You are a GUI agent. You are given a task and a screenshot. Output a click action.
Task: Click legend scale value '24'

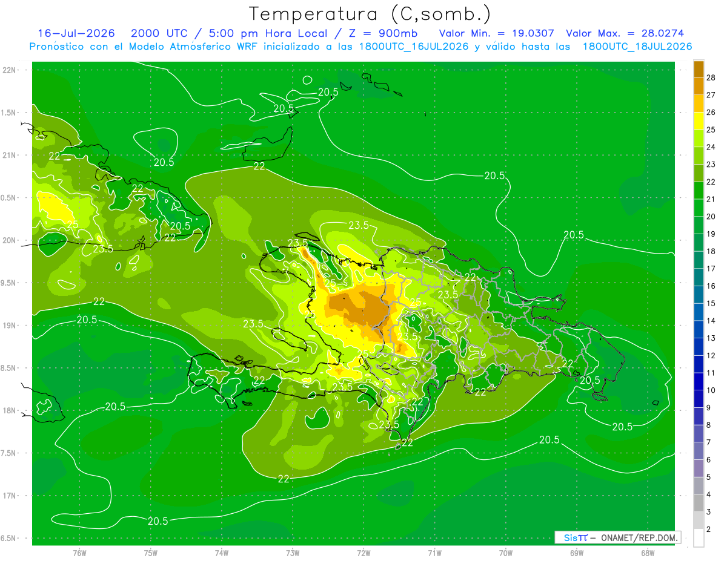point(711,147)
